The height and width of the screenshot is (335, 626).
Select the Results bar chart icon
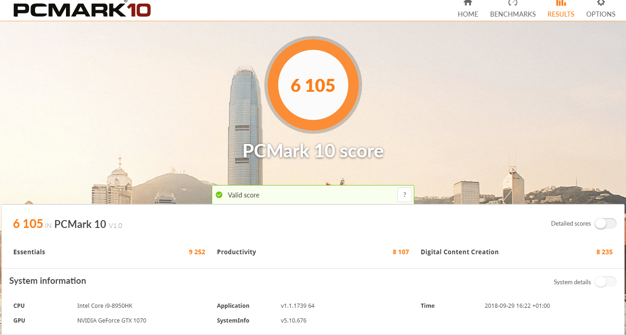pyautogui.click(x=560, y=3)
